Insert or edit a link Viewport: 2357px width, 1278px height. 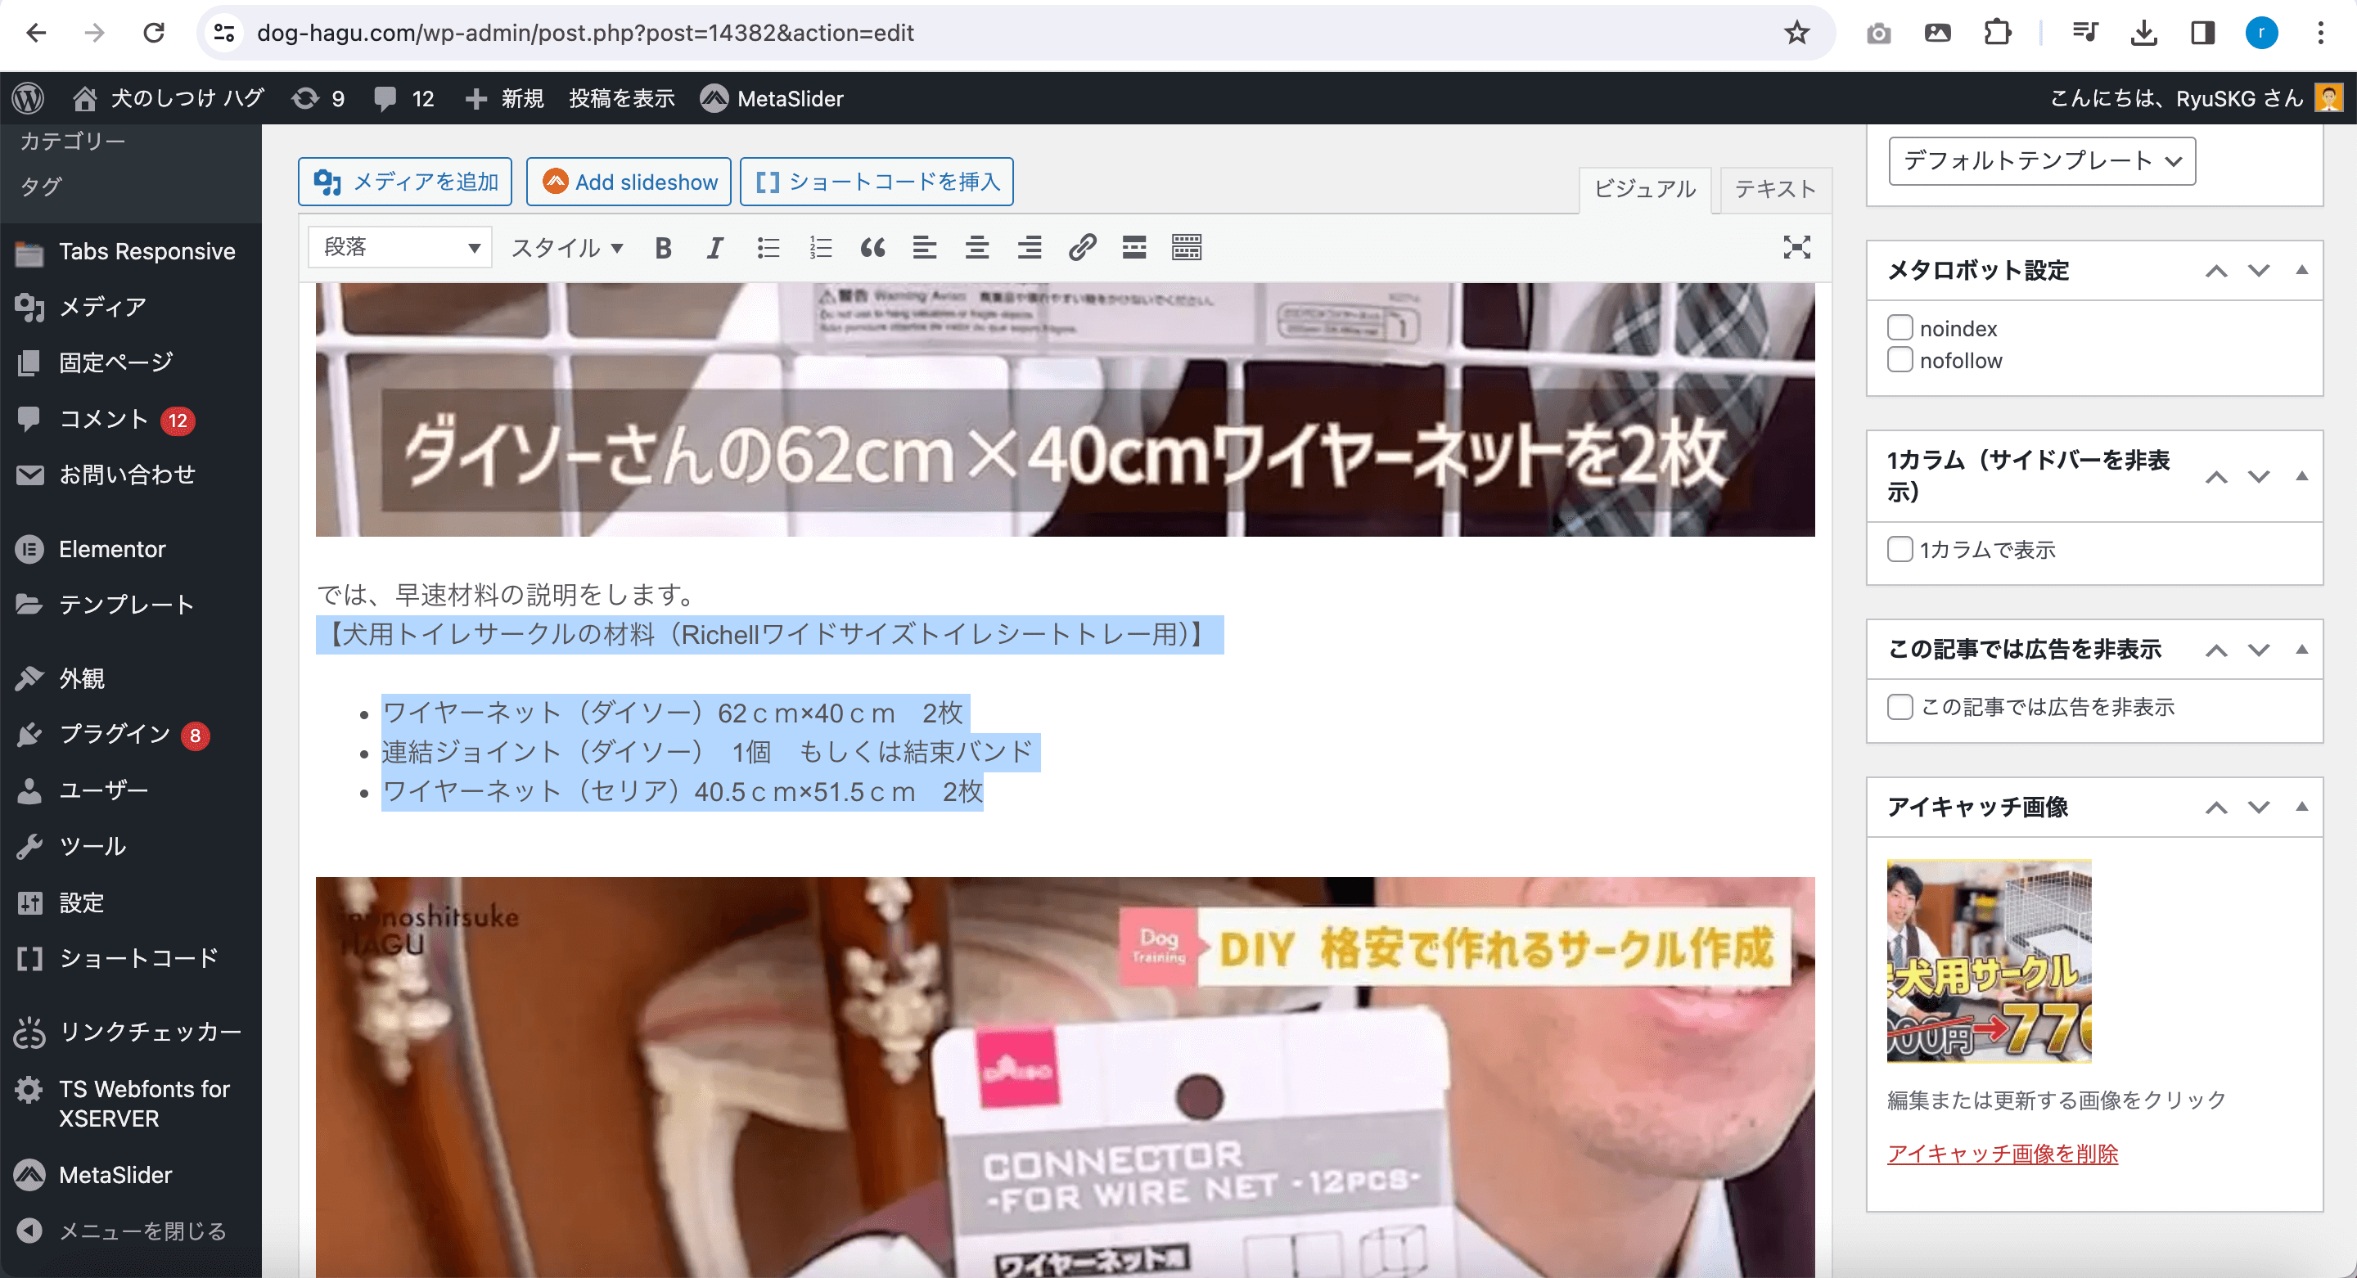(x=1083, y=247)
